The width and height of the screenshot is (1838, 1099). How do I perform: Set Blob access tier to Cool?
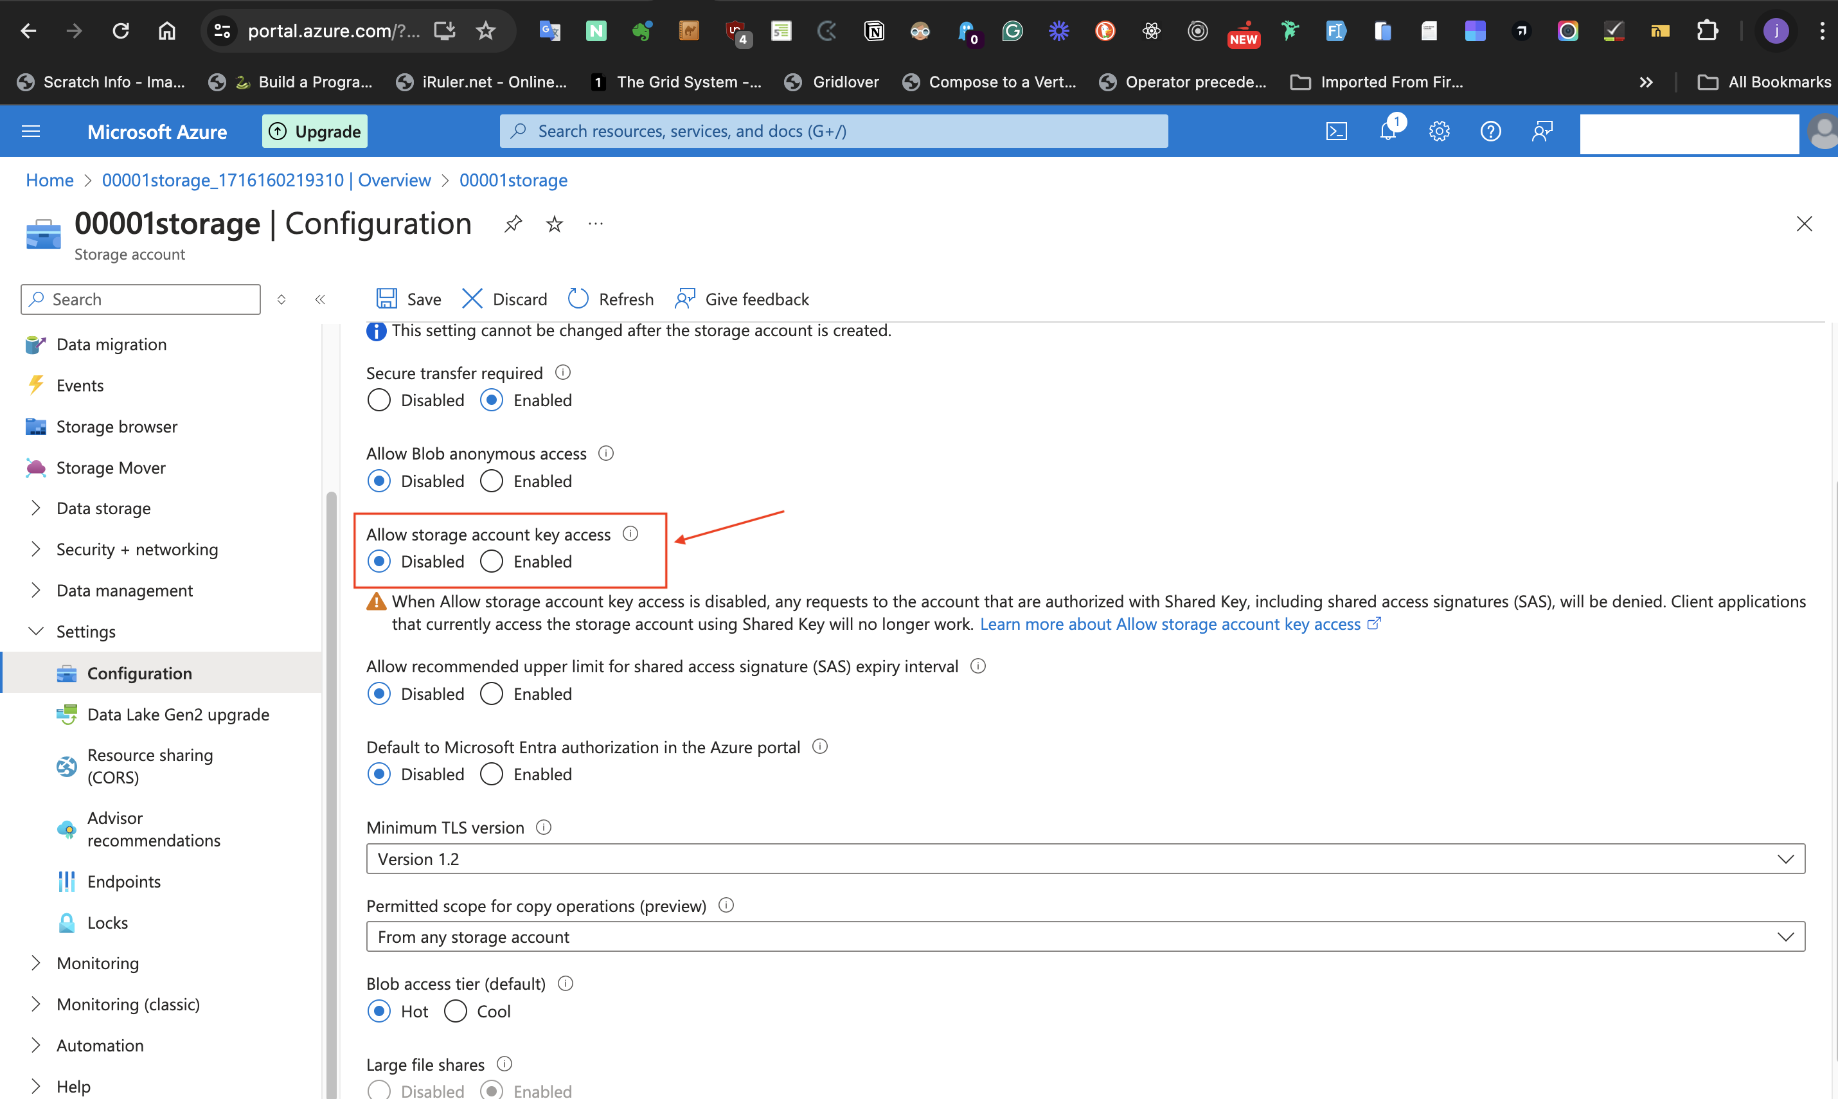point(456,1011)
